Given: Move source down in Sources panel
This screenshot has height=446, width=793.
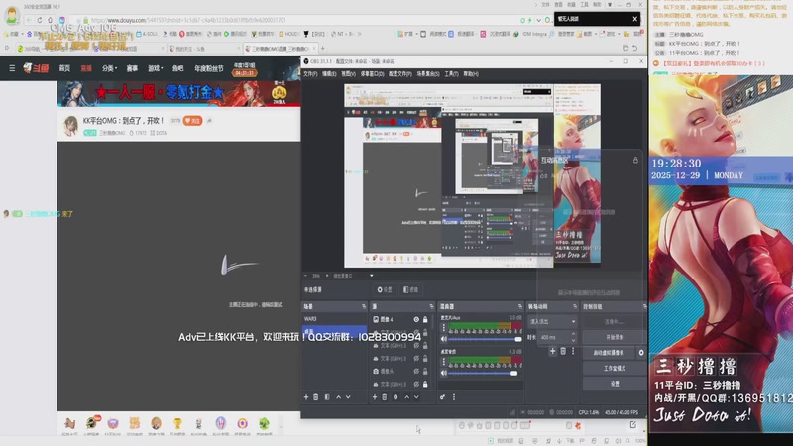Looking at the screenshot, I should tap(416, 397).
